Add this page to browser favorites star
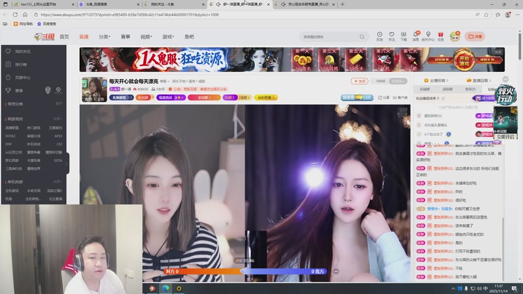Viewport: 523px width, 294px height. 486,14
